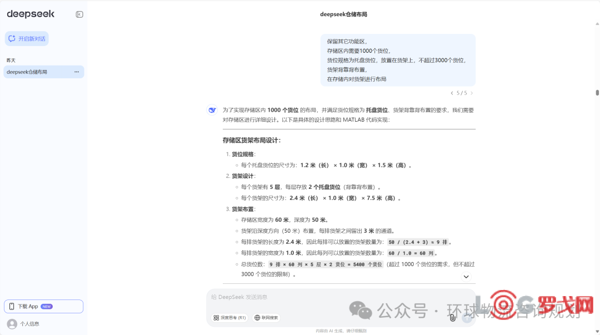Viewport: 600px width, 335px height.
Task: Go to previous message version with left arrow
Action: (x=452, y=93)
